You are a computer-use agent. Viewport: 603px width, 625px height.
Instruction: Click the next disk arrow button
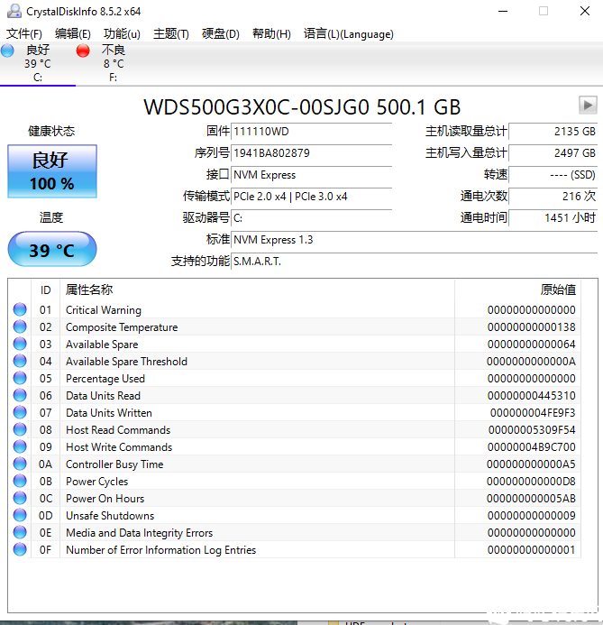pyautogui.click(x=588, y=106)
